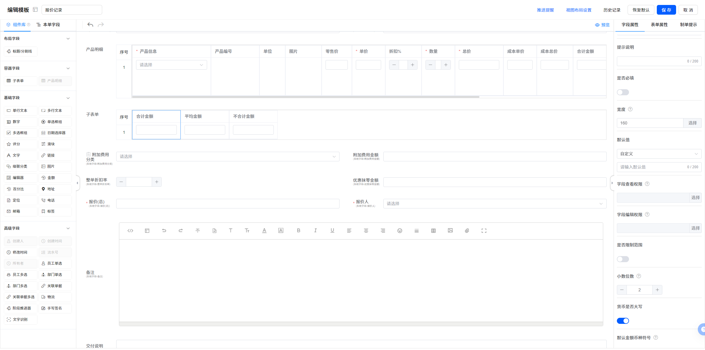
Task: Click the layout icon beside 编辑模板 title
Action: tap(35, 10)
